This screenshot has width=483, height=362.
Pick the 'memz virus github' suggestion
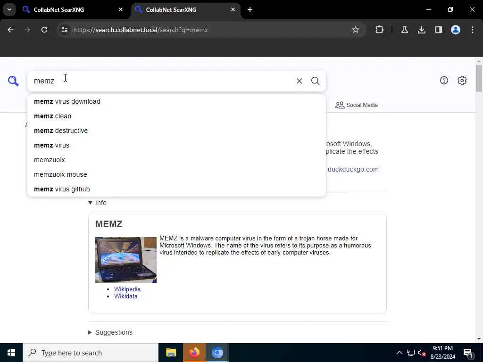coord(176,189)
